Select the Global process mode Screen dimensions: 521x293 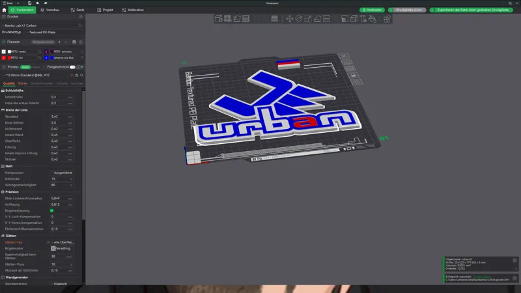tap(25, 67)
